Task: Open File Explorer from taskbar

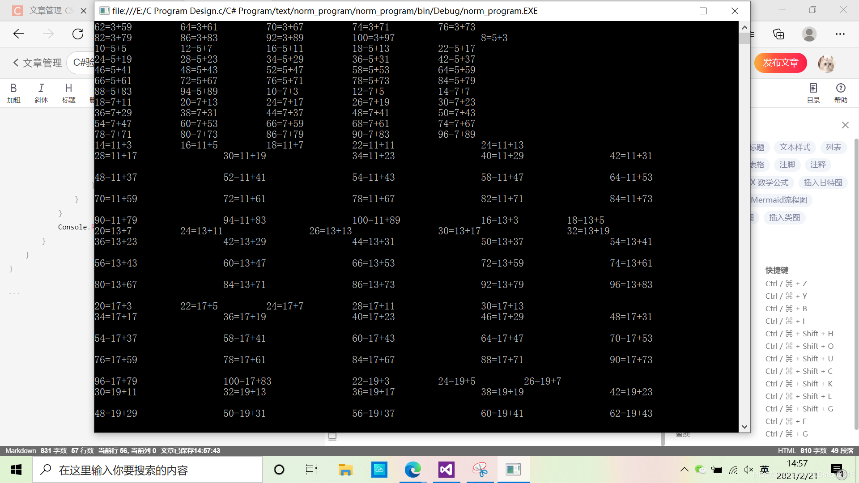Action: [345, 470]
